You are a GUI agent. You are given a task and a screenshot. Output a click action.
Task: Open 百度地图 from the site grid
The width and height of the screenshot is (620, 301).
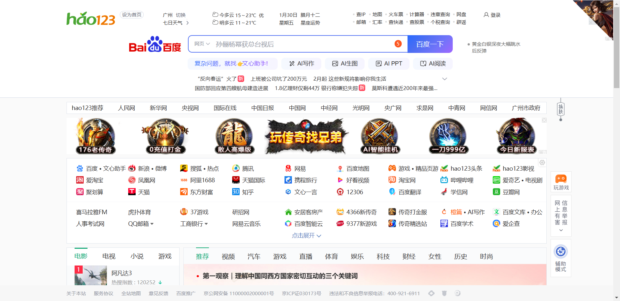(357, 168)
